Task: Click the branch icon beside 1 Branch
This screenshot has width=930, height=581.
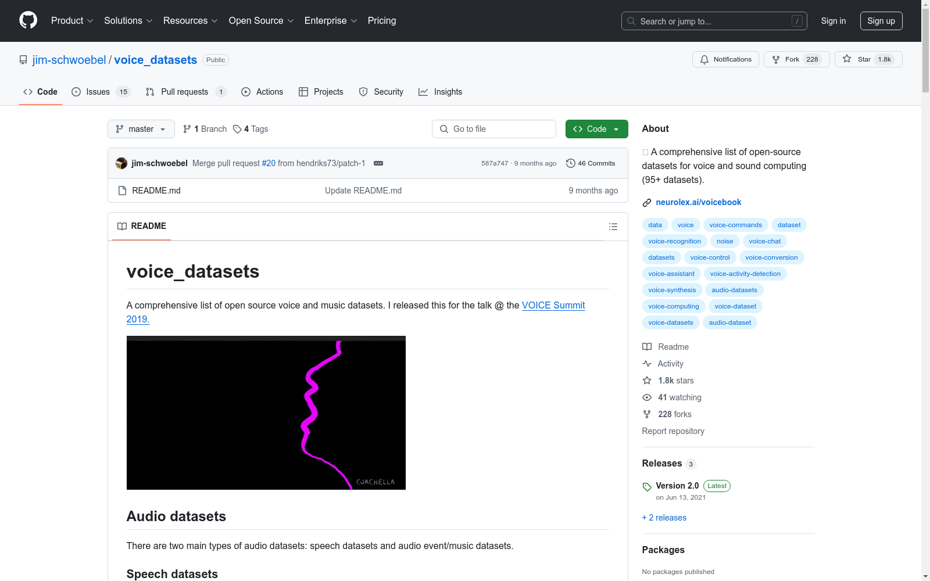Action: click(187, 129)
